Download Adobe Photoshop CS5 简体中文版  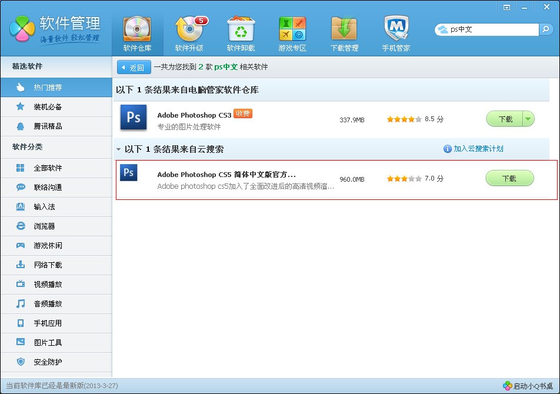tap(509, 178)
